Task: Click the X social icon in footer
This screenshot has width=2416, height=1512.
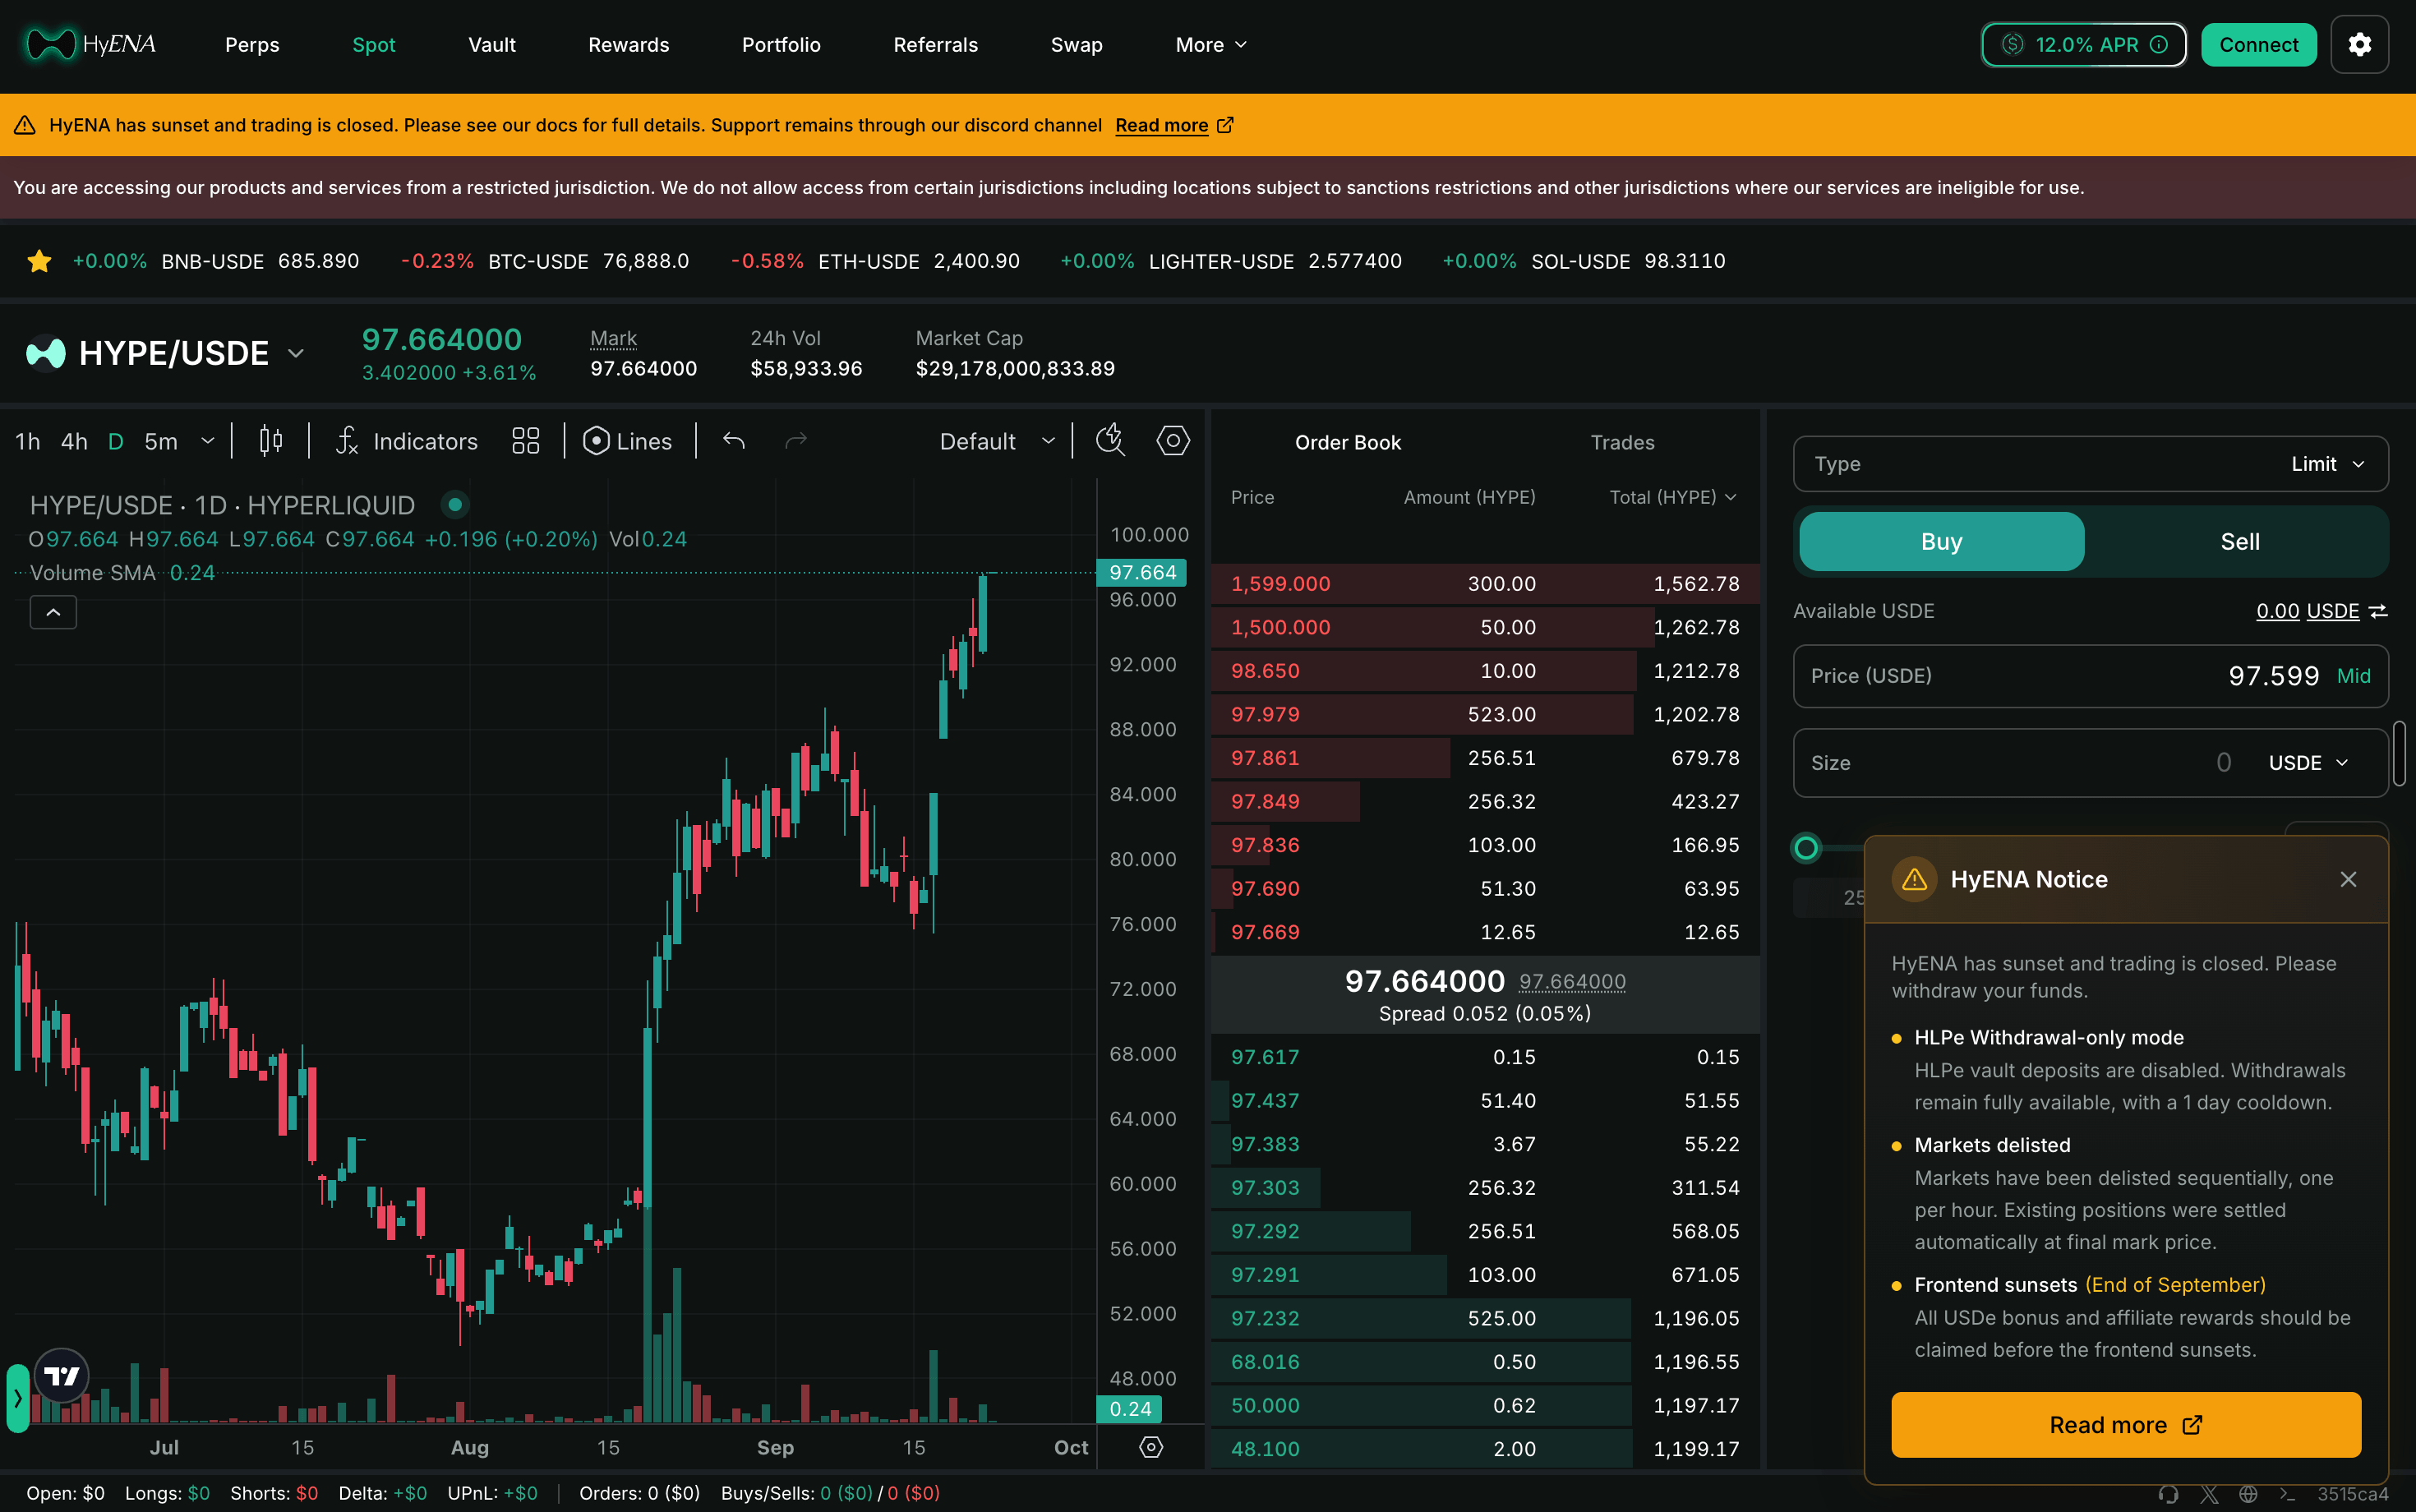Action: pos(2209,1494)
